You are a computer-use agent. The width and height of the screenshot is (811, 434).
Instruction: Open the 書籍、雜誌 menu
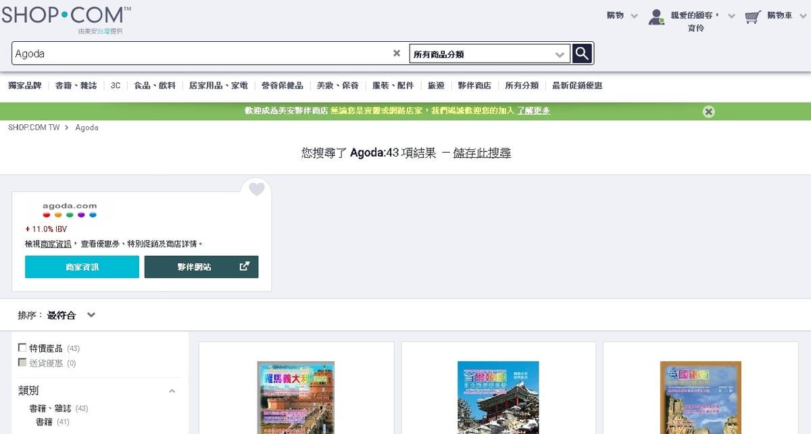click(x=76, y=86)
